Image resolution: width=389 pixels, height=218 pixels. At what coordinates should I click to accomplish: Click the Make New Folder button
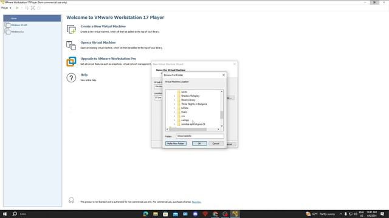point(176,144)
